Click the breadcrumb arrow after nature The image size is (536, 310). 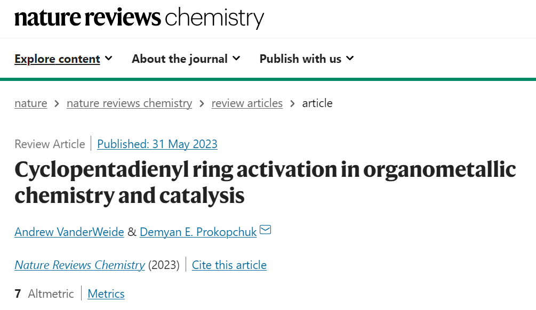point(57,103)
